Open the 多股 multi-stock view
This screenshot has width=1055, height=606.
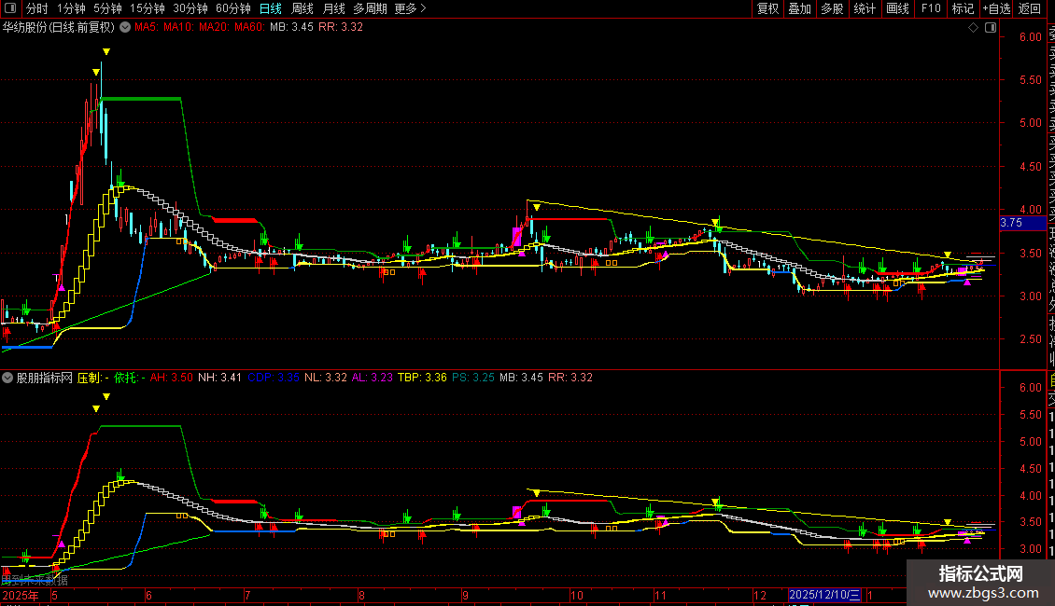pos(832,8)
